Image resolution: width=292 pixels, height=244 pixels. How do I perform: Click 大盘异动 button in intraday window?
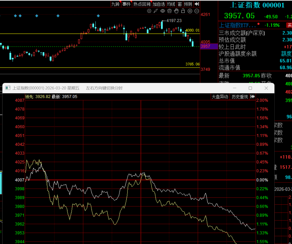pos(220,97)
